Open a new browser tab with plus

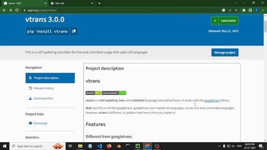coord(99,3)
